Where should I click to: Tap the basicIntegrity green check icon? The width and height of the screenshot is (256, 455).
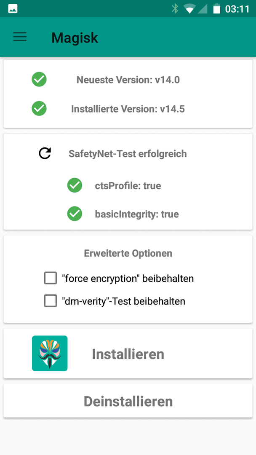tap(75, 214)
